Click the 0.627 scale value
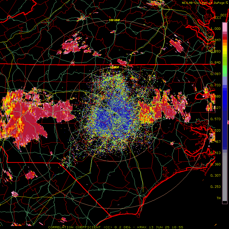 [x=216, y=108]
